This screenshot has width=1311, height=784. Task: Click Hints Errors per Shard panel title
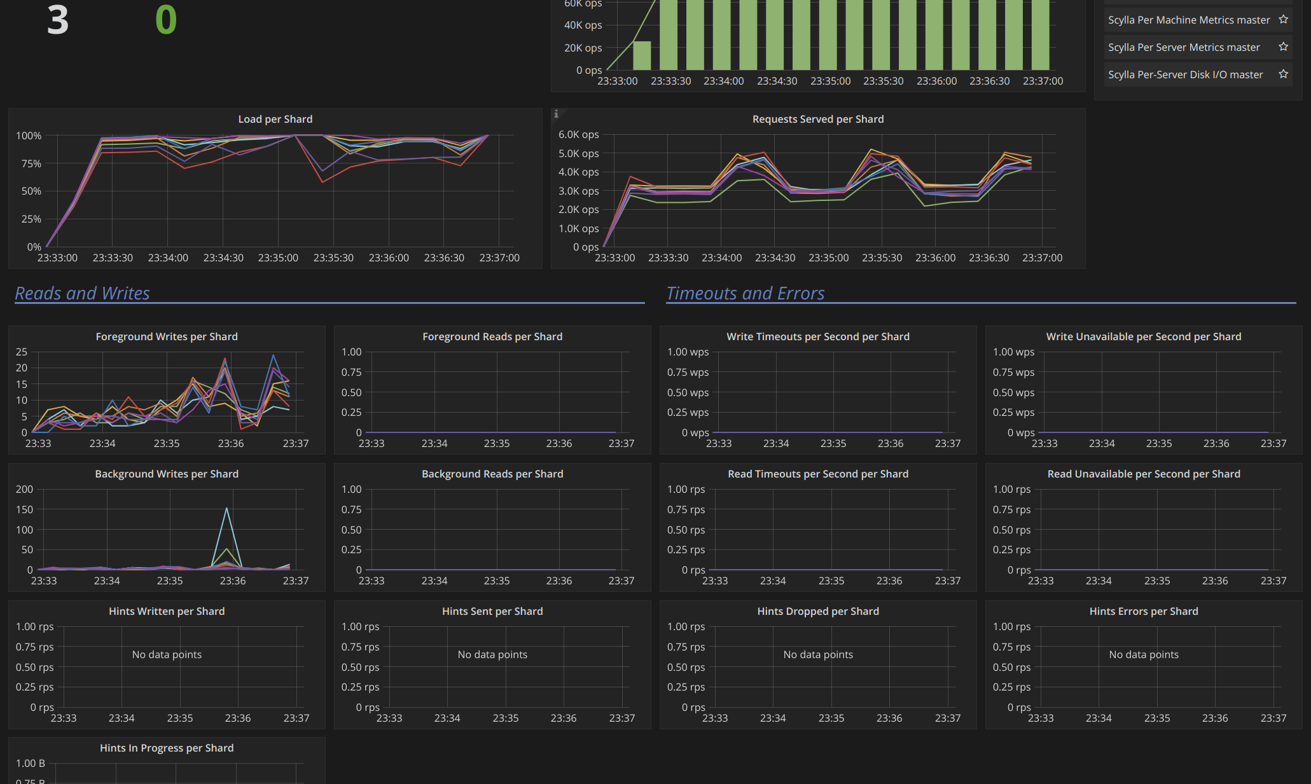[x=1143, y=611]
